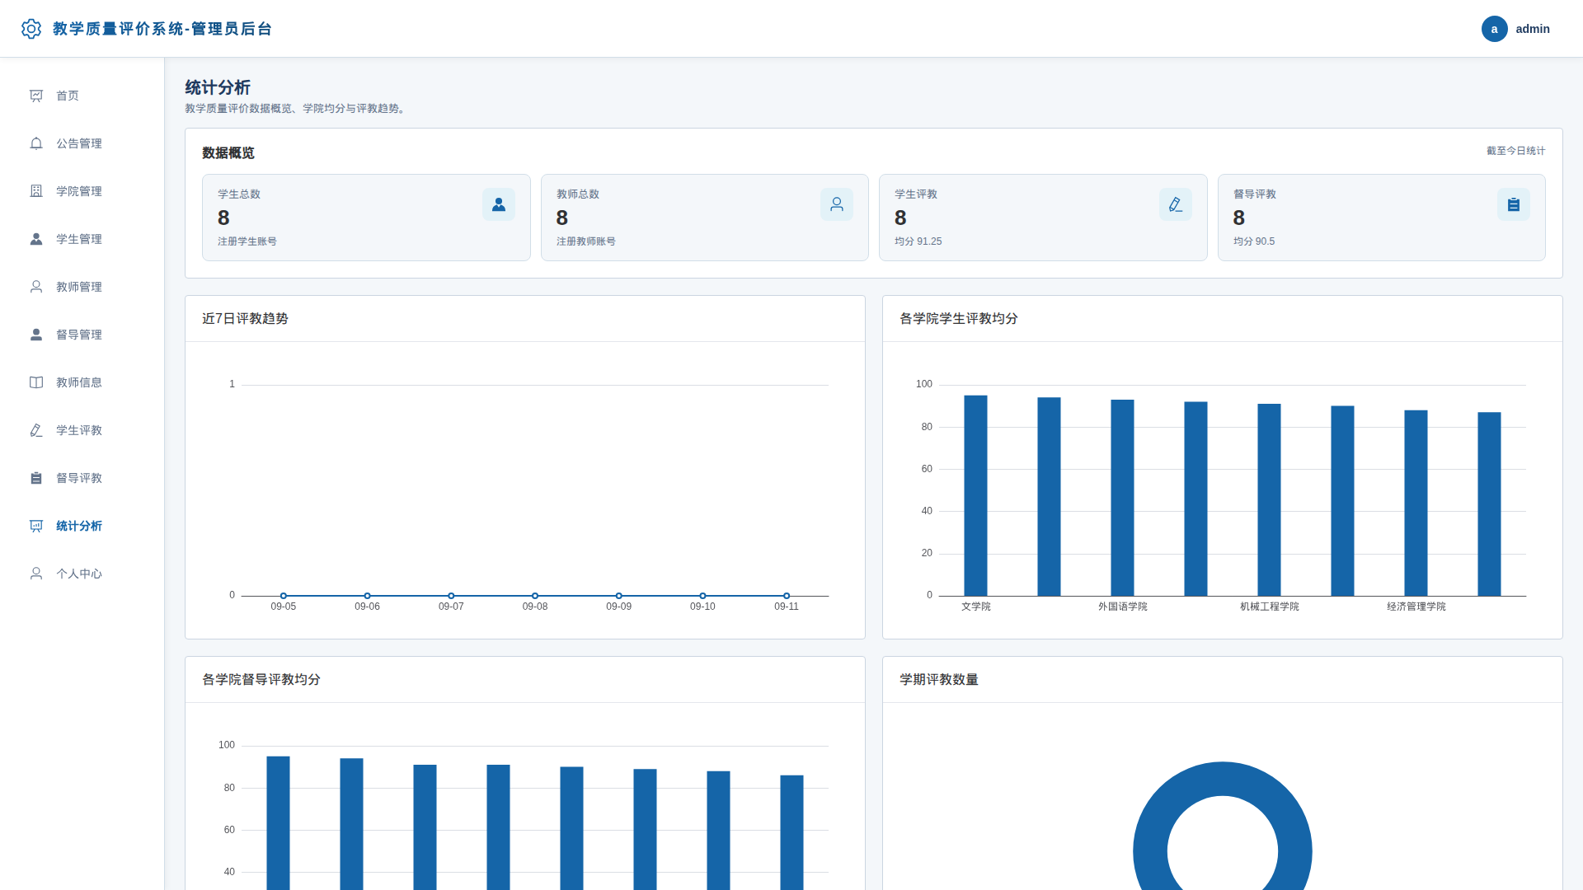1583x890 pixels.
Task: Click 均分 90.5 in 督导评教 card
Action: [x=1254, y=241]
